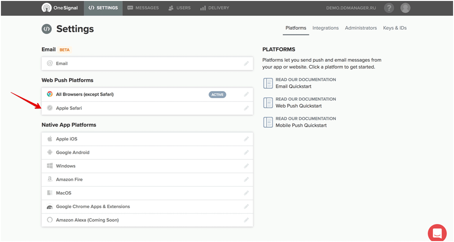454x242 pixels.
Task: Select the Amazon Fire platform row
Action: coord(147,180)
